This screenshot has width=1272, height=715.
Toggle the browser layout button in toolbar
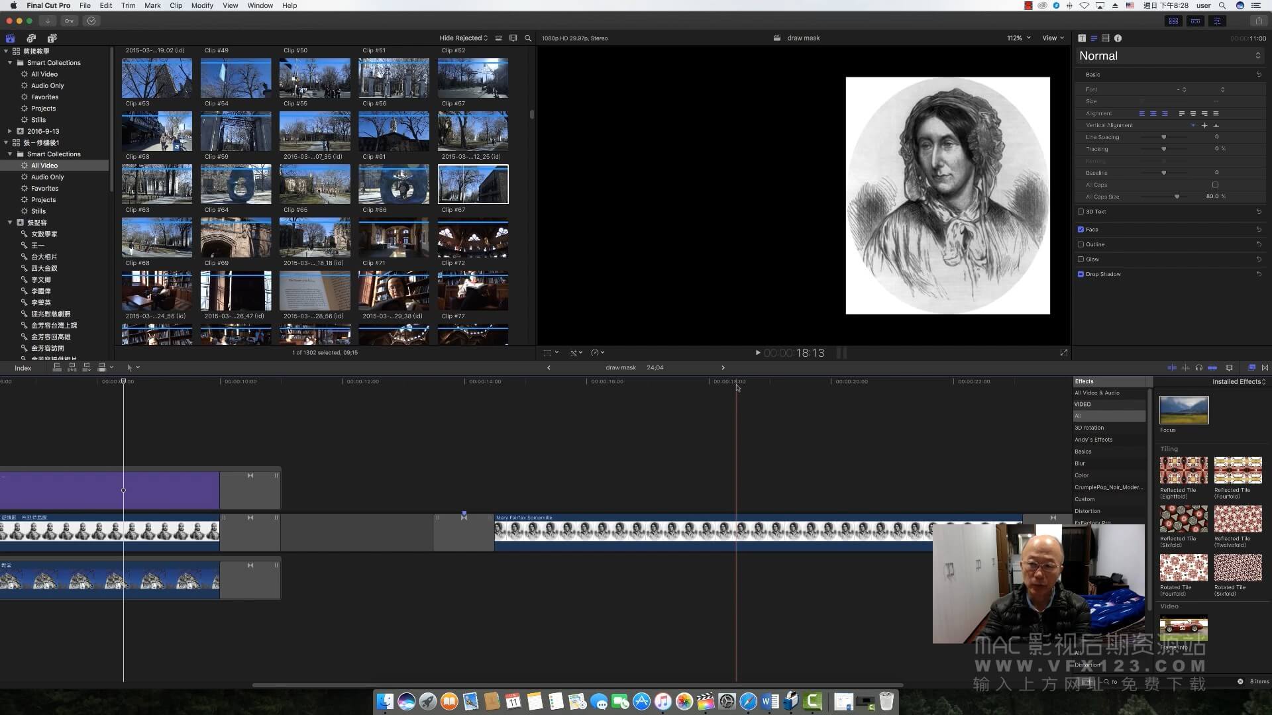point(1173,21)
